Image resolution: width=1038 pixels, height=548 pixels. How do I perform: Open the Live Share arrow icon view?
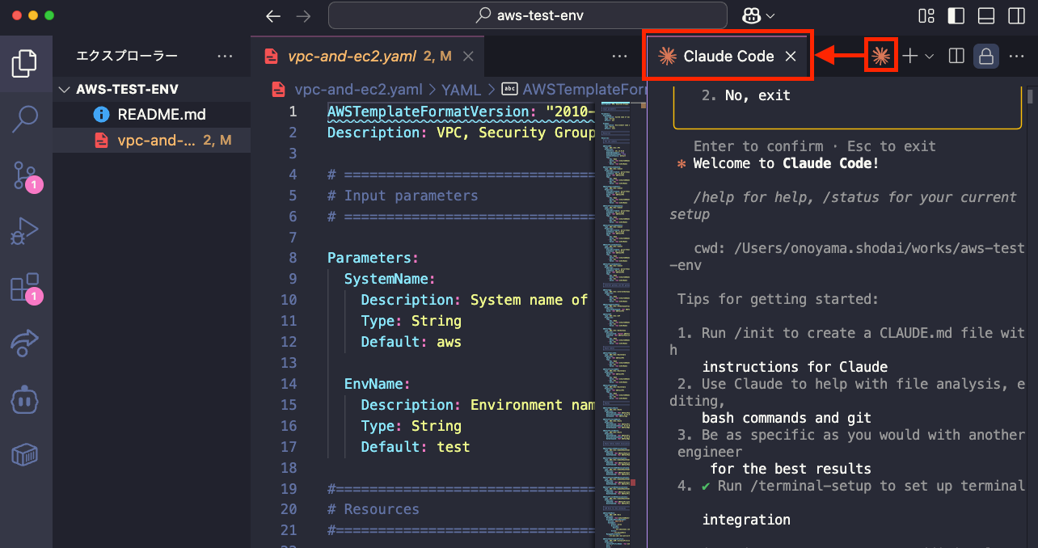click(25, 343)
